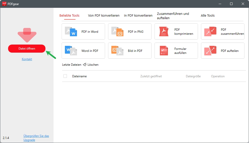
Task: Switch to the Alle Tools tab
Action: point(208,16)
